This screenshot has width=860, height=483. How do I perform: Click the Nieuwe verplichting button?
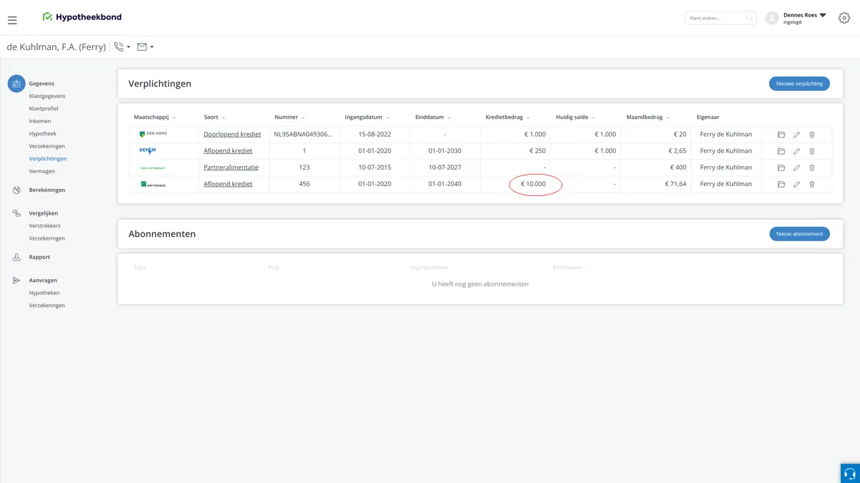(799, 84)
